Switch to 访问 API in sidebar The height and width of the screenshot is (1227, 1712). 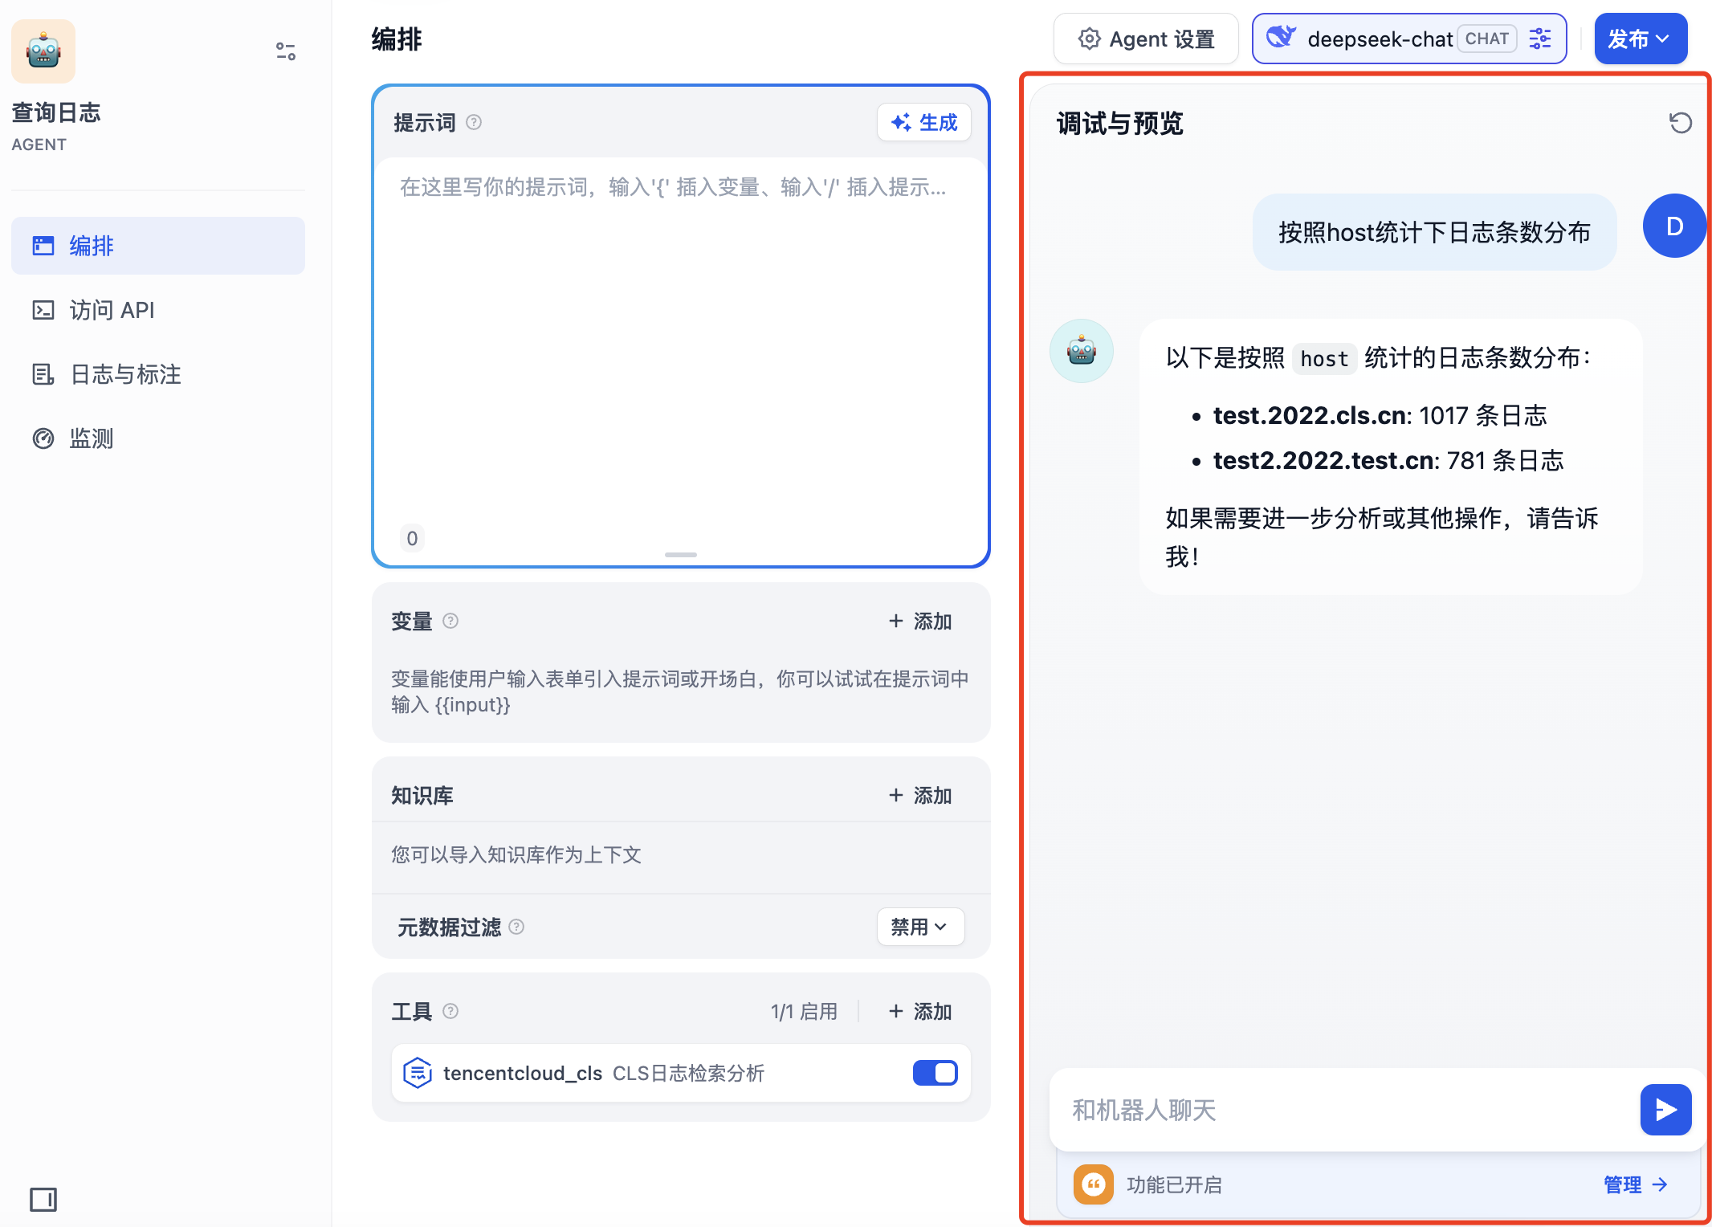[112, 310]
